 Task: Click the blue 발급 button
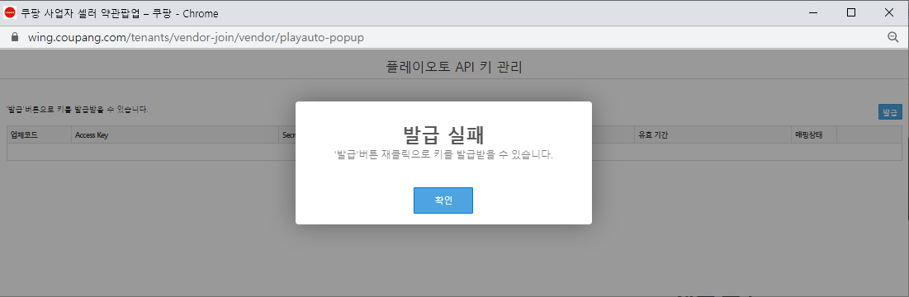coord(890,112)
